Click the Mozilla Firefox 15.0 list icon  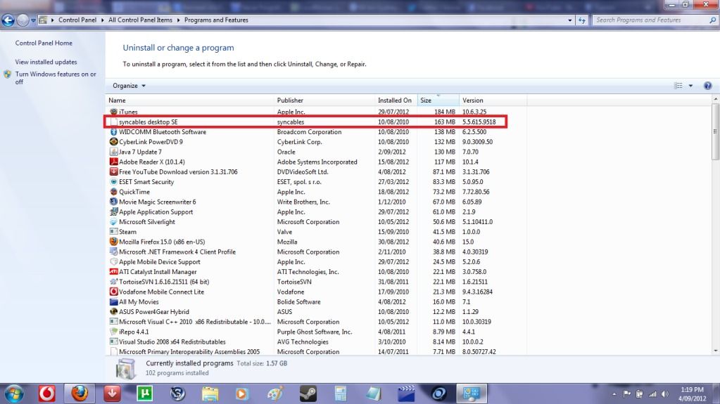click(113, 242)
